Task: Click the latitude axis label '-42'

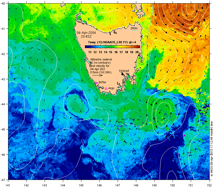Action: [3, 54]
